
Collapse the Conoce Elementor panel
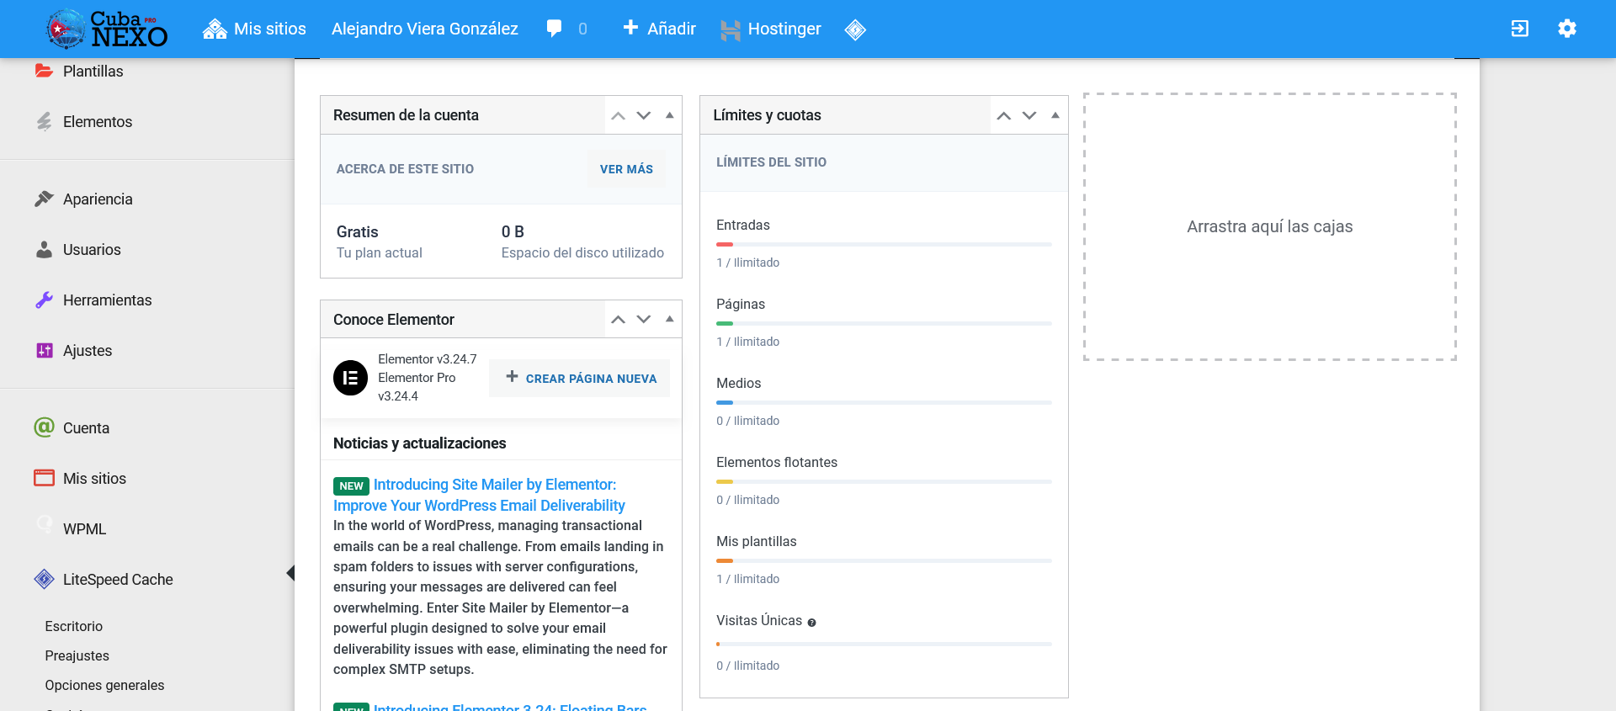pos(670,319)
